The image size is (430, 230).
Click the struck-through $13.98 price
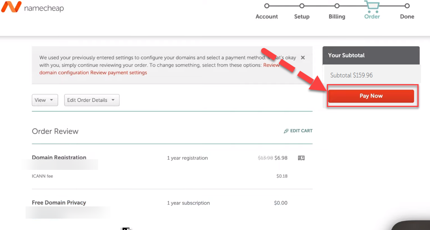click(265, 158)
